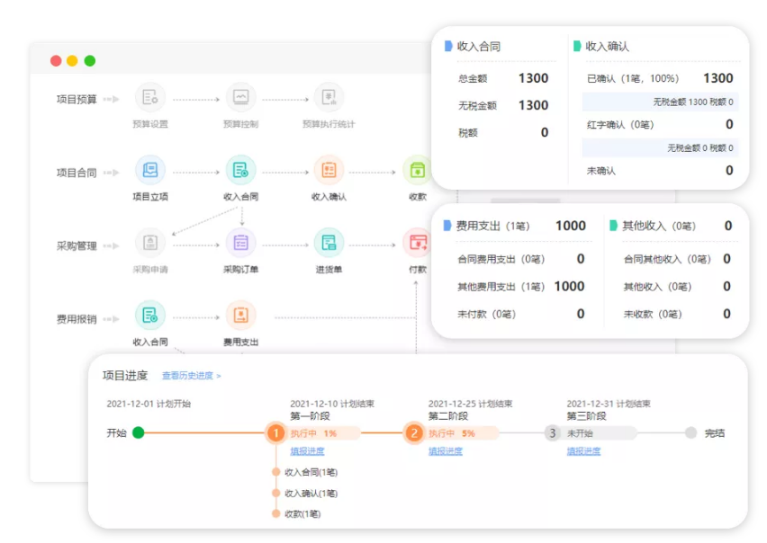This screenshot has width=767, height=543.
Task: Open the 收款 collection icon
Action: pyautogui.click(x=417, y=170)
